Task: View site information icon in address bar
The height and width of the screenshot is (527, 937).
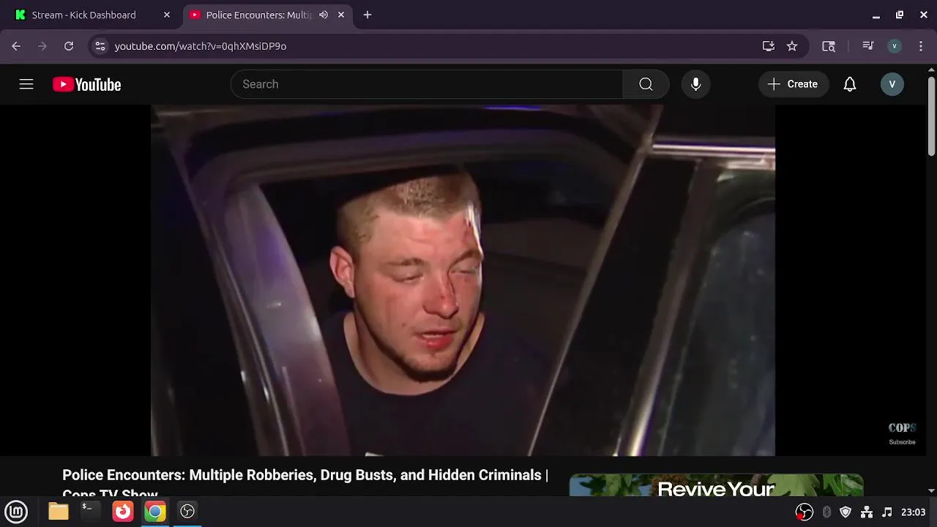Action: point(100,46)
